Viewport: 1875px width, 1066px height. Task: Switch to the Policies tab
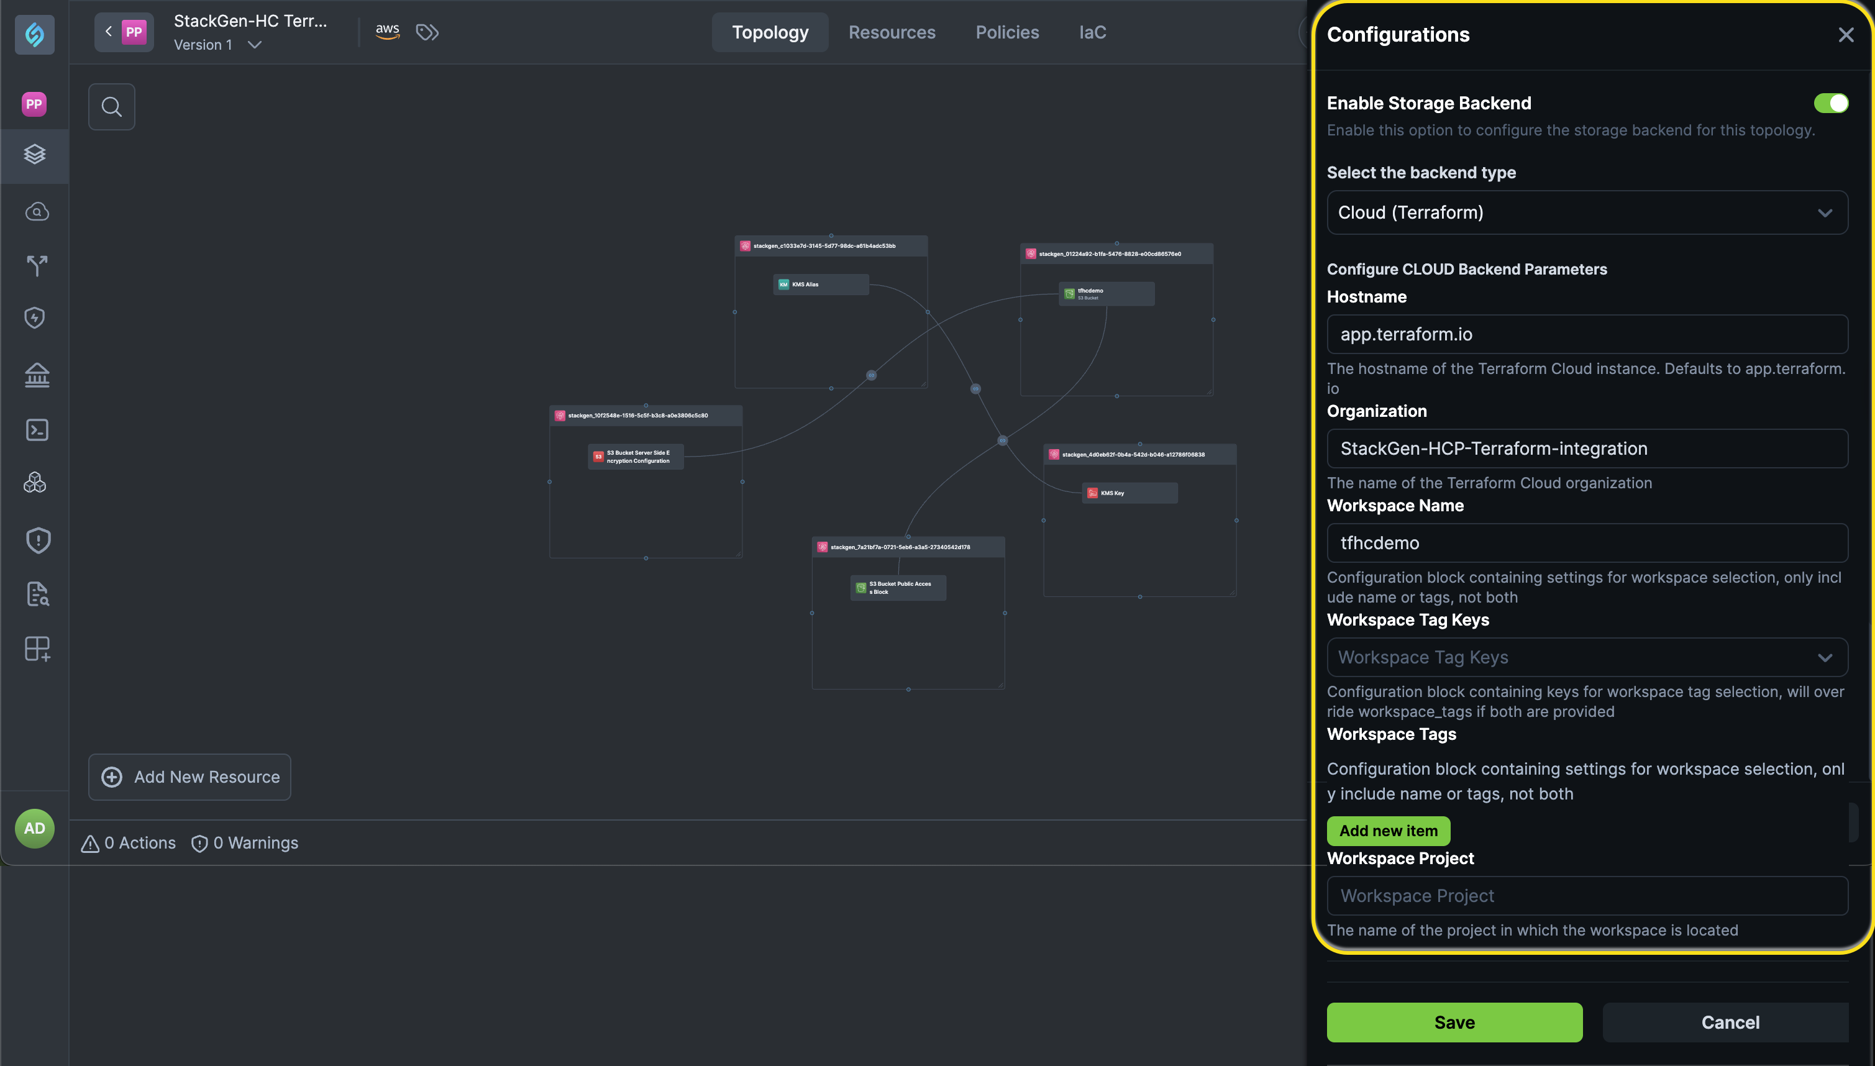click(x=1006, y=32)
